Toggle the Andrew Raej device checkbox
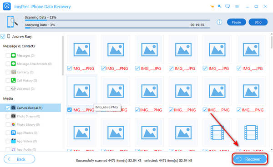This screenshot has width=273, height=167. [3, 36]
